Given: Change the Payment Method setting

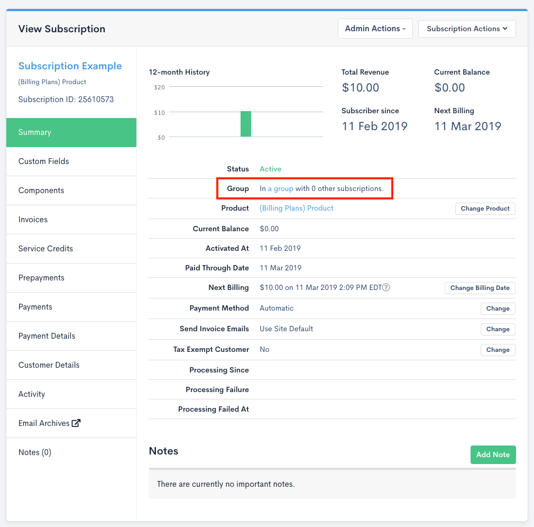Looking at the screenshot, I should (x=498, y=308).
